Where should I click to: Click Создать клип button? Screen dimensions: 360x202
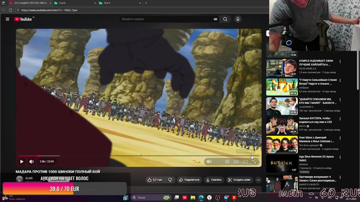pyautogui.click(x=239, y=180)
